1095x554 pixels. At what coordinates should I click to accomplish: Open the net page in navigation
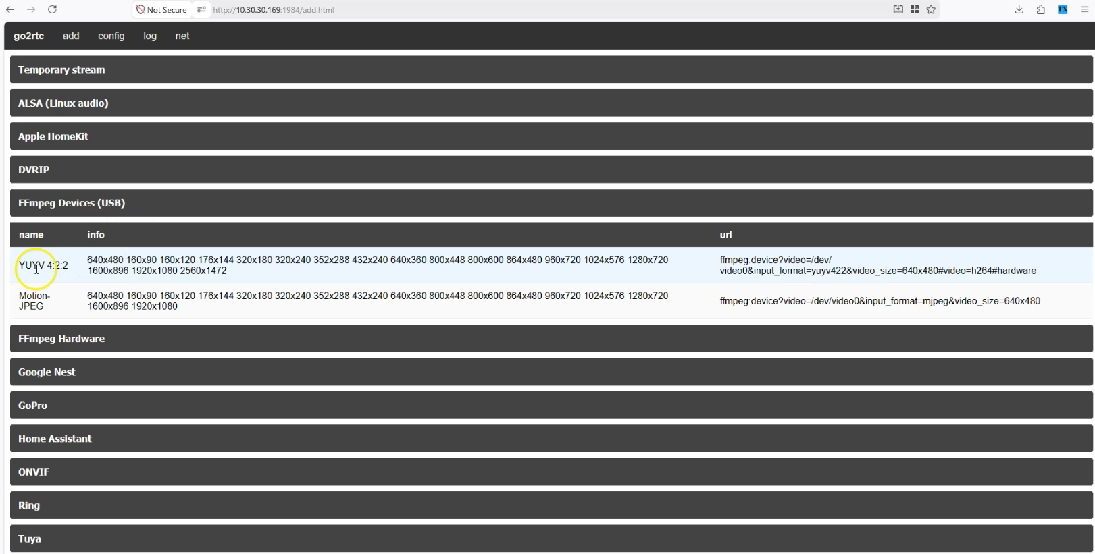182,36
